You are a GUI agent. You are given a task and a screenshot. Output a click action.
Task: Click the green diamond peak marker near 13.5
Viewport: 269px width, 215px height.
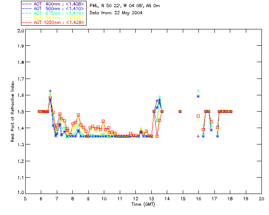tap(160, 97)
